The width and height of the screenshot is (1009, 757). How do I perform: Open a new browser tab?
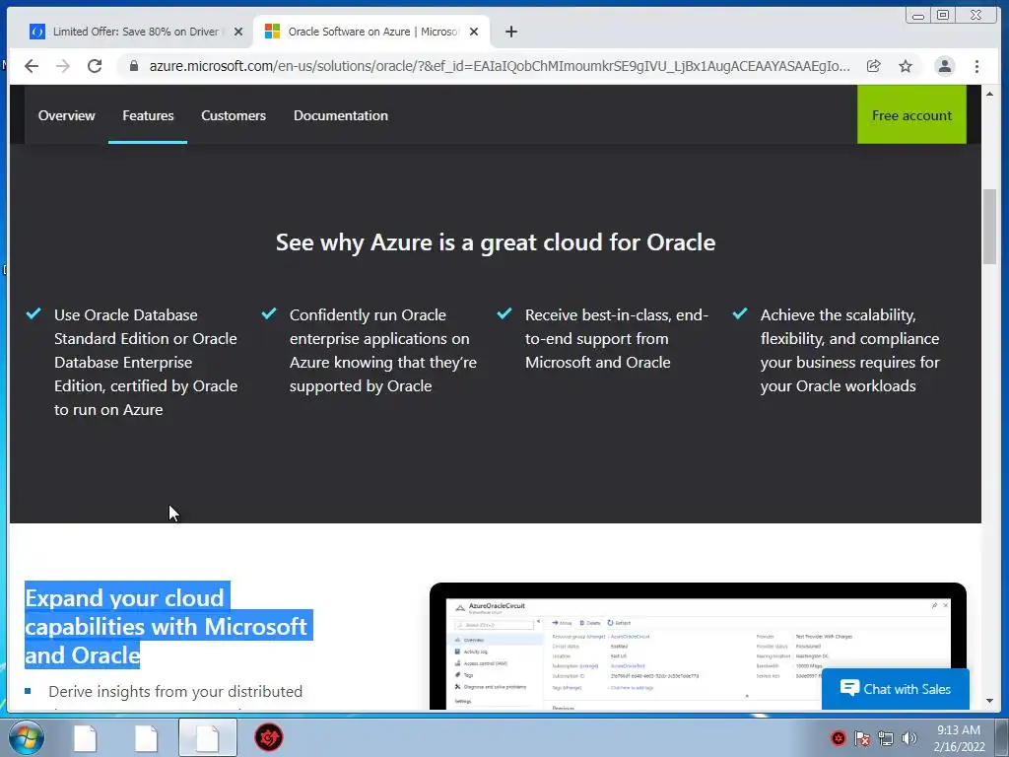tap(511, 32)
